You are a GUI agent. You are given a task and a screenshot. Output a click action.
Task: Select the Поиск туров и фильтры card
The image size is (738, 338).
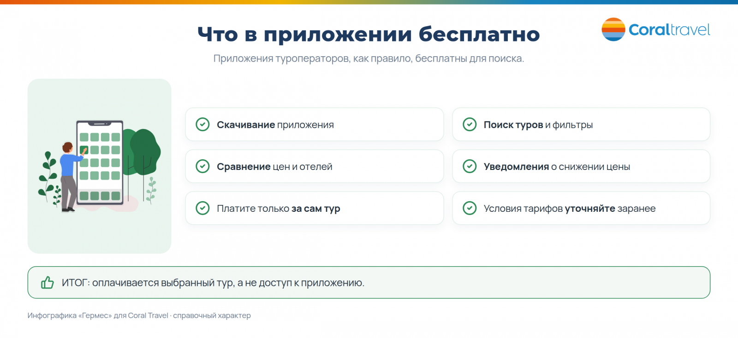[x=581, y=124]
